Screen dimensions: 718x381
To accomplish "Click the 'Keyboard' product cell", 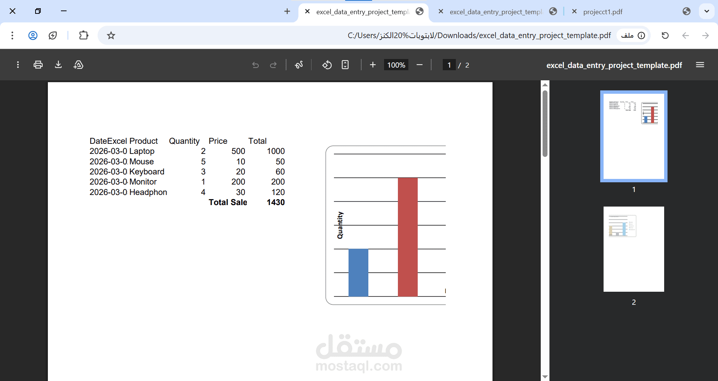I will pyautogui.click(x=147, y=172).
